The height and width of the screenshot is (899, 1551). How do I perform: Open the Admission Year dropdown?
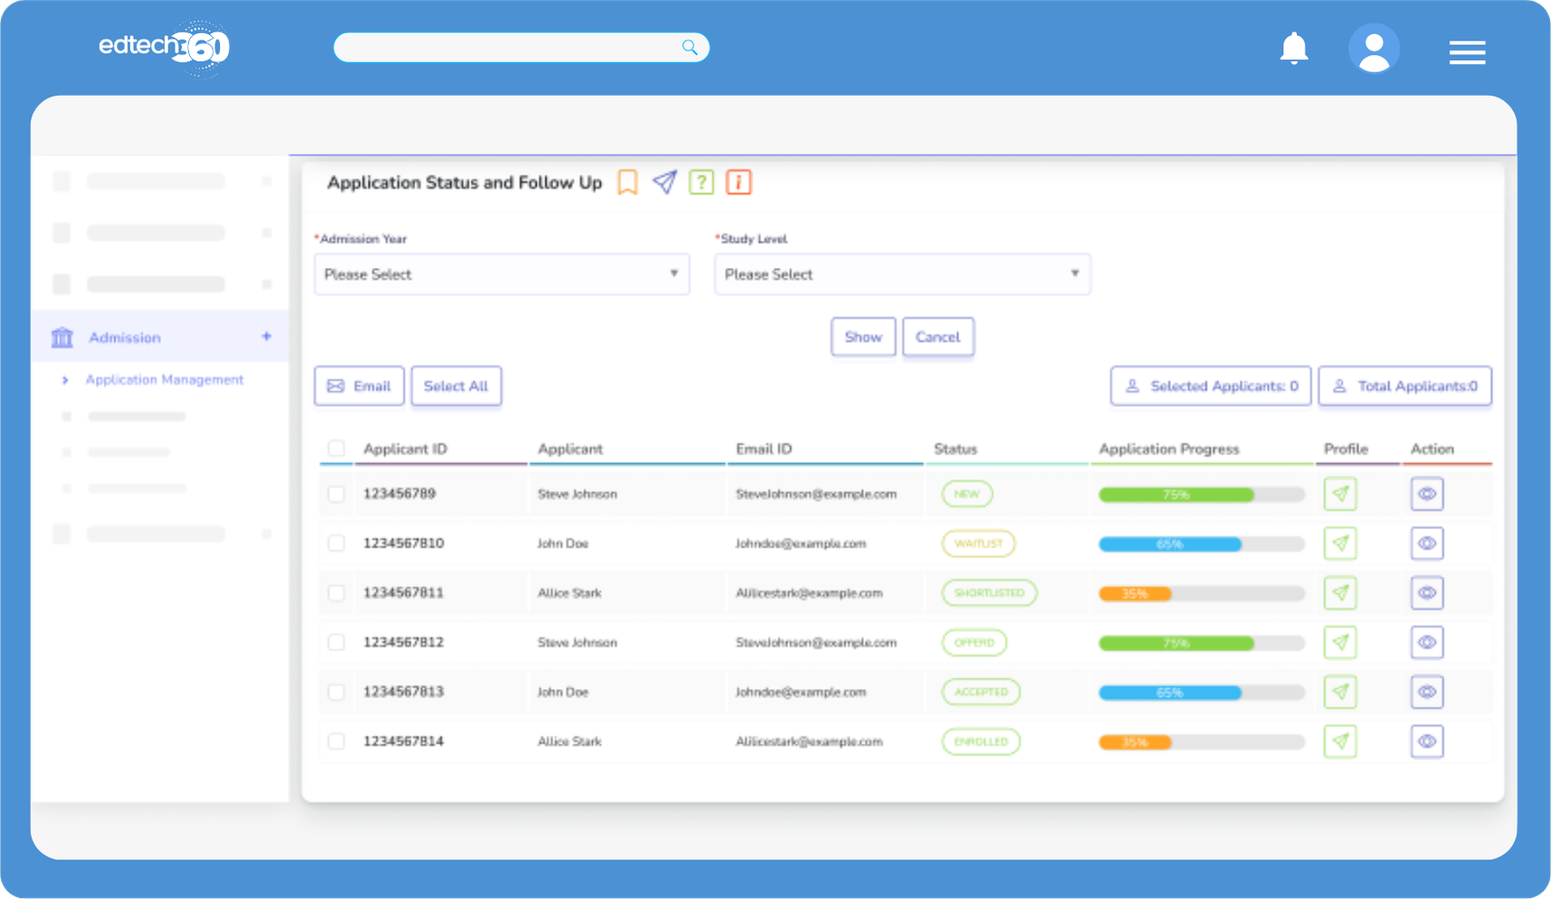click(501, 274)
